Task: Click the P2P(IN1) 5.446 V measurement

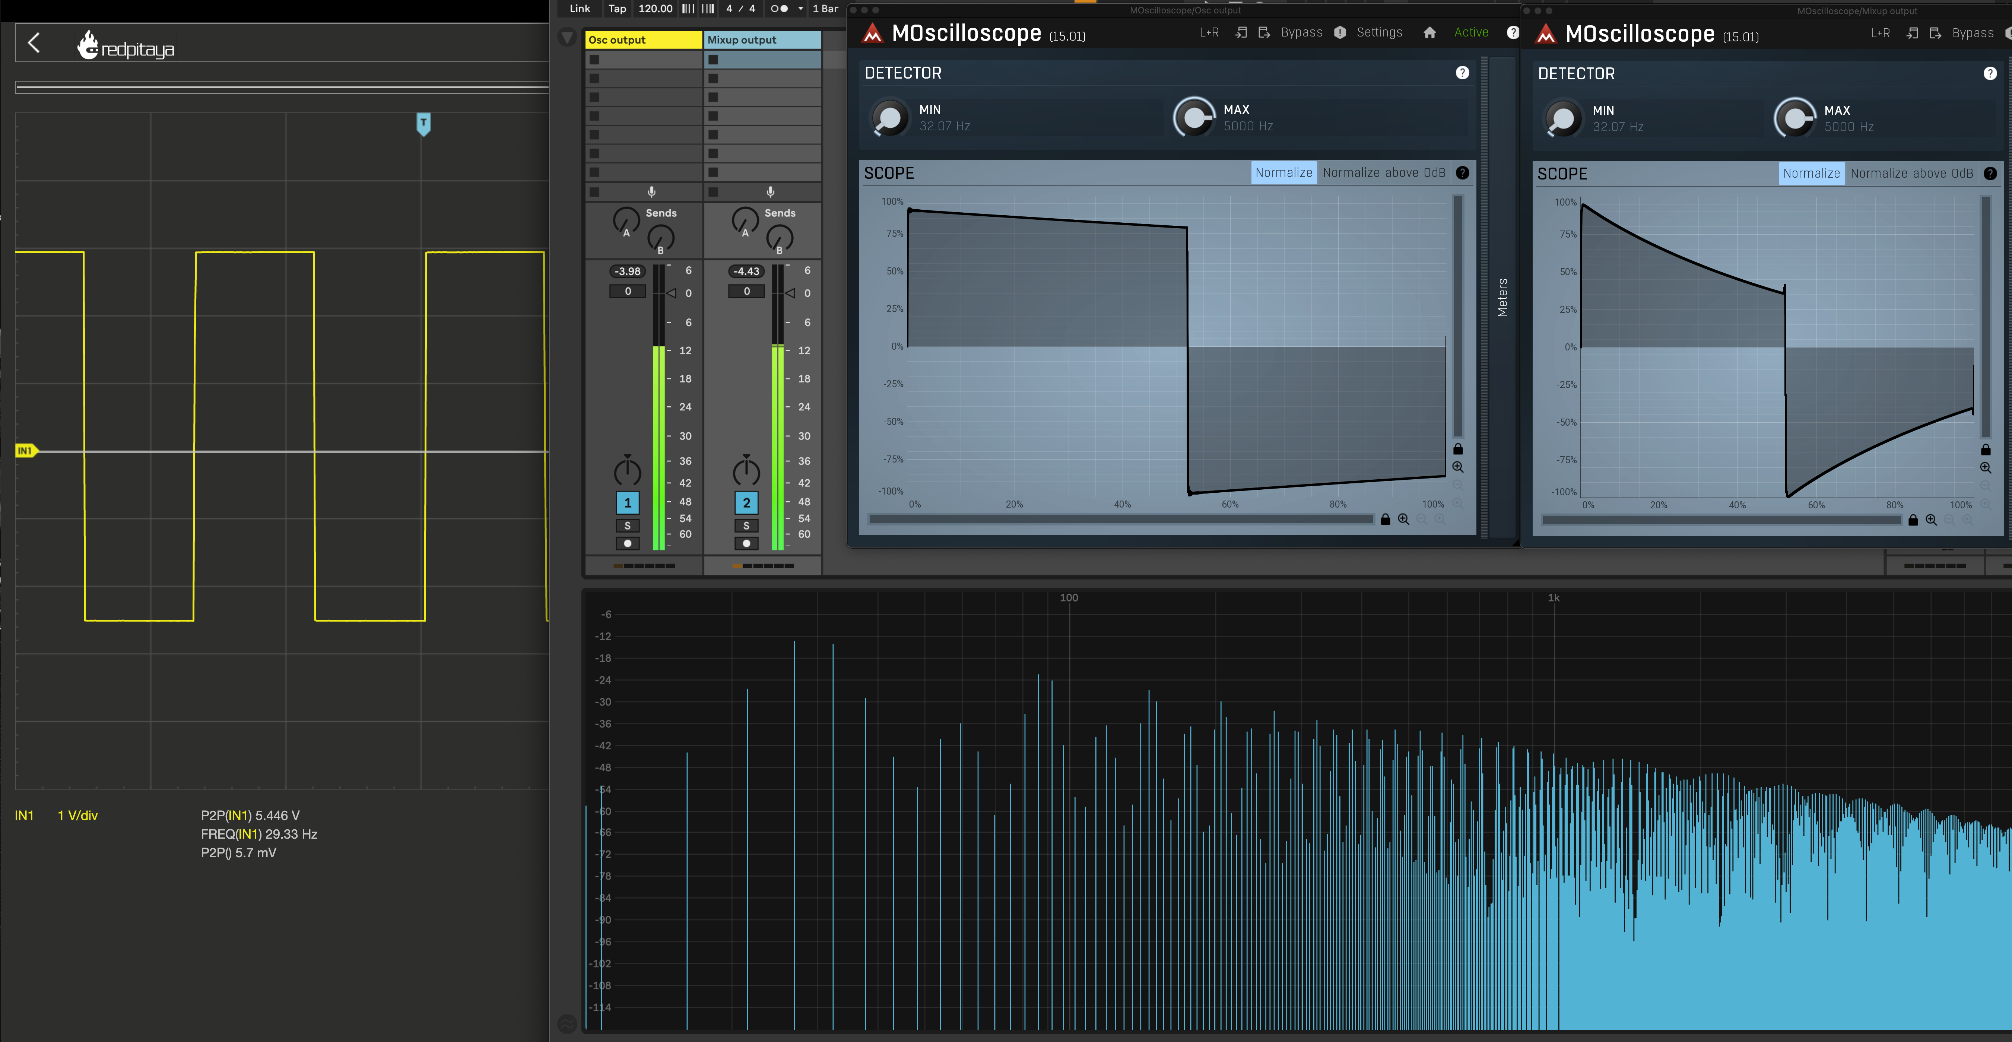Action: tap(250, 816)
